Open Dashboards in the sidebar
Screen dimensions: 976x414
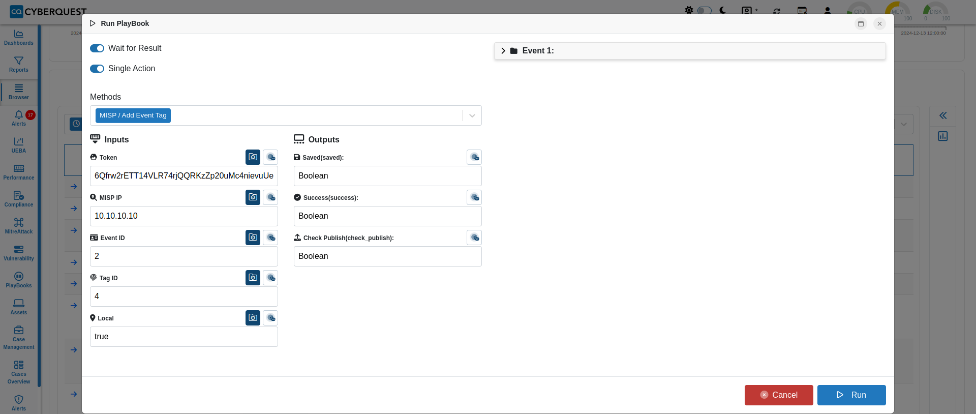coord(19,37)
